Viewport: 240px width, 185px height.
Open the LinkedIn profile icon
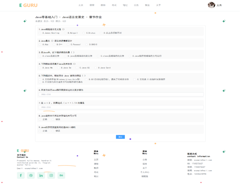pyautogui.click(x=41, y=175)
